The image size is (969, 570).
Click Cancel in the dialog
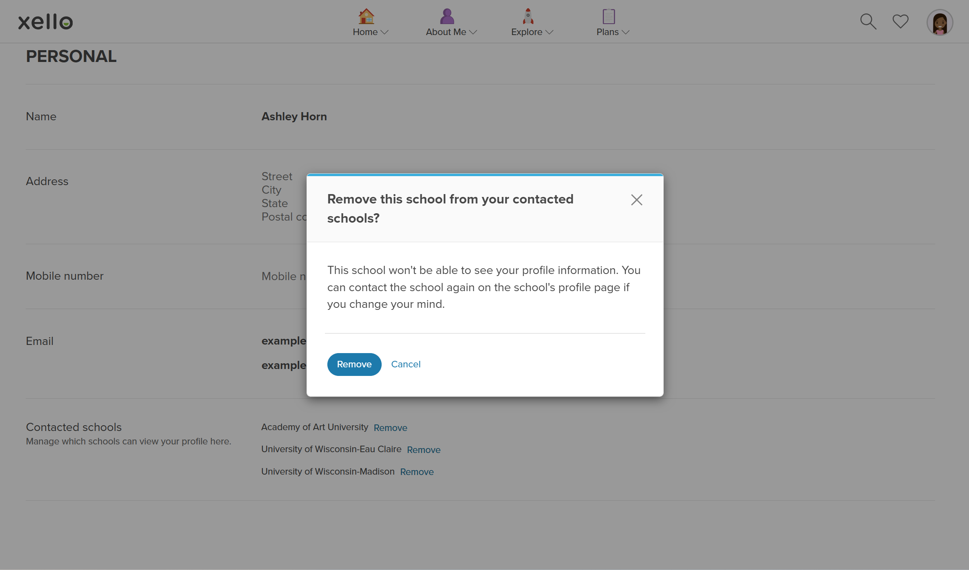pos(406,364)
